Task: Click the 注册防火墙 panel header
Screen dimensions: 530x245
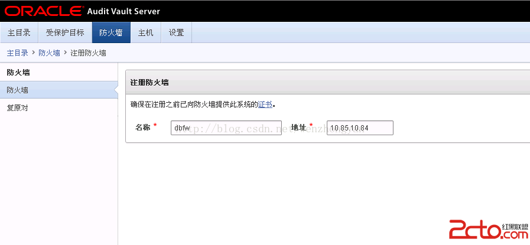Action: pyautogui.click(x=327, y=82)
